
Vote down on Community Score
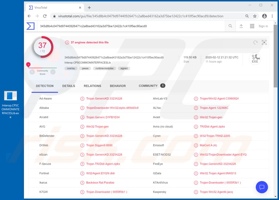point(32,72)
